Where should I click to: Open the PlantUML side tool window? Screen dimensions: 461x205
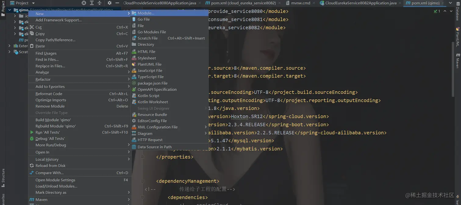click(x=458, y=37)
